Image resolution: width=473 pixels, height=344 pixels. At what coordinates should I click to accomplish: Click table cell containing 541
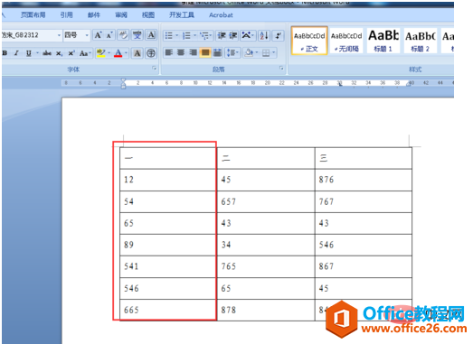point(168,266)
